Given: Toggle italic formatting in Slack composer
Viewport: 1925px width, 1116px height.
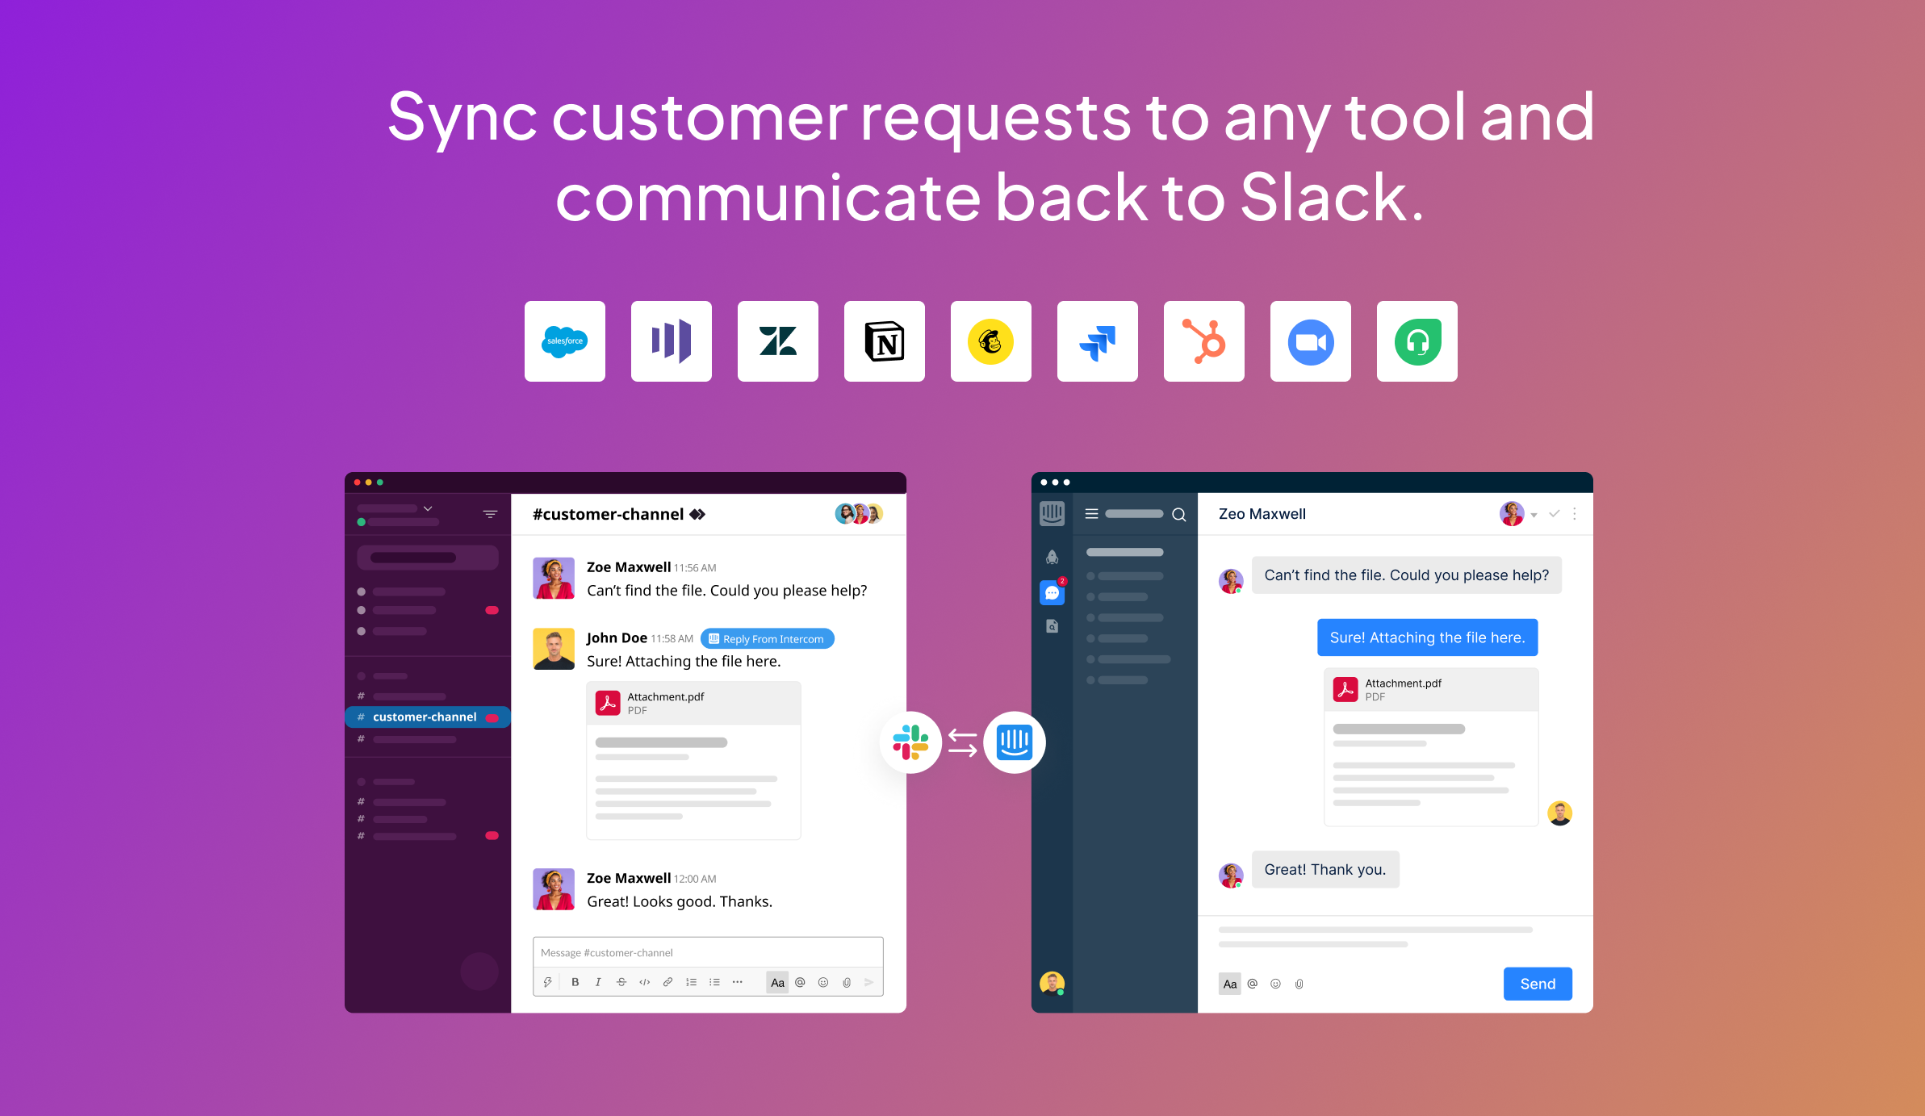Looking at the screenshot, I should [598, 982].
